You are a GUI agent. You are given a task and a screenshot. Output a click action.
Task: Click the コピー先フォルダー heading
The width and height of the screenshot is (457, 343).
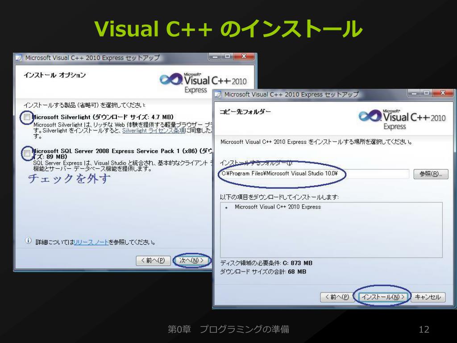pyautogui.click(x=245, y=112)
